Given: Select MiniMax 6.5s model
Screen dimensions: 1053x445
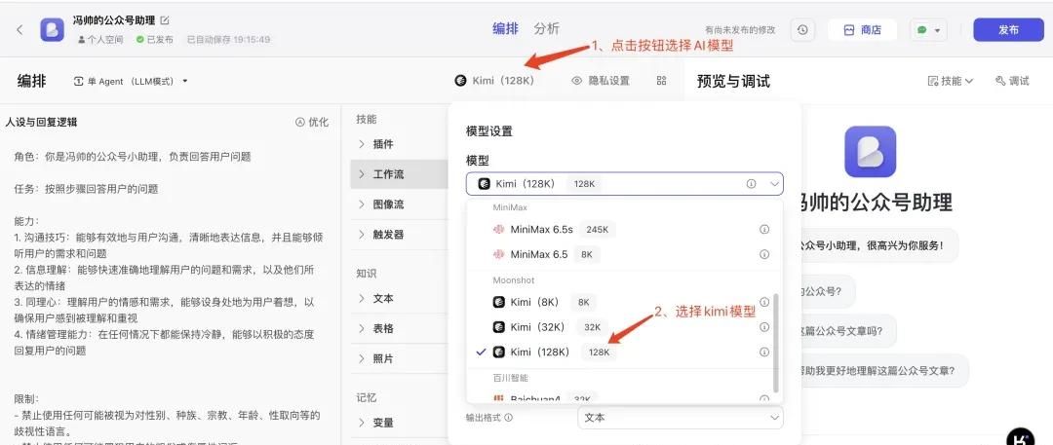Looking at the screenshot, I should pyautogui.click(x=625, y=230).
